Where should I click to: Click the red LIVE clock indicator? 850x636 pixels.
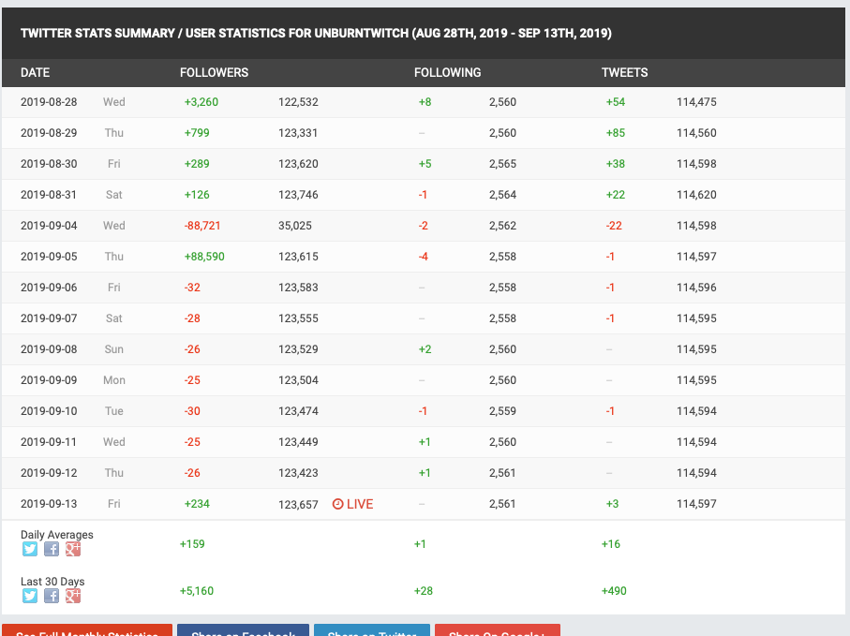click(x=353, y=504)
